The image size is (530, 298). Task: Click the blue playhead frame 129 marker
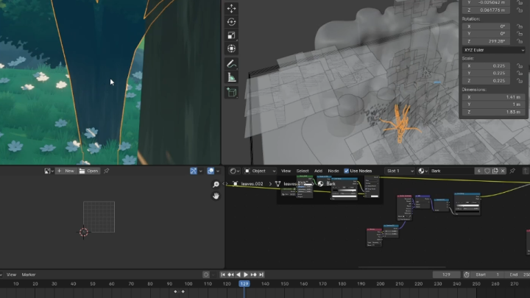coord(244,284)
